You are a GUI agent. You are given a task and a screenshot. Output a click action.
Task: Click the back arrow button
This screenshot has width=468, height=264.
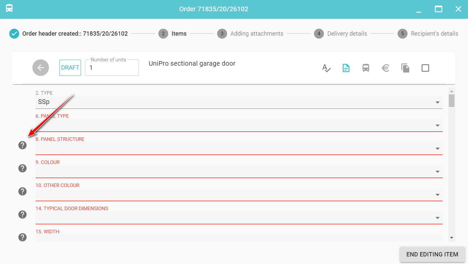tap(41, 68)
